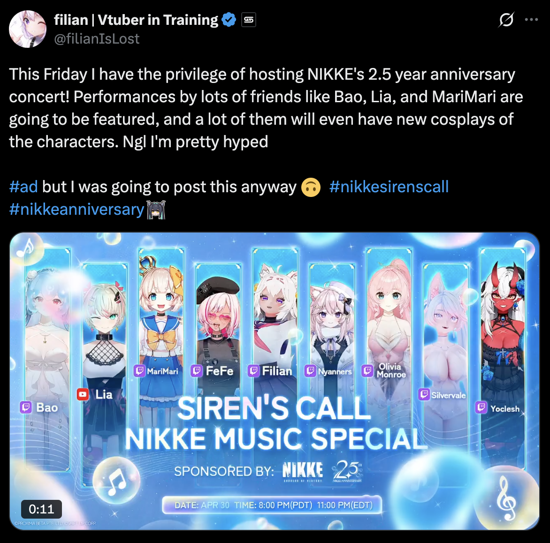Click the 0:11 video duration badge
This screenshot has height=543, width=550.
point(41,509)
